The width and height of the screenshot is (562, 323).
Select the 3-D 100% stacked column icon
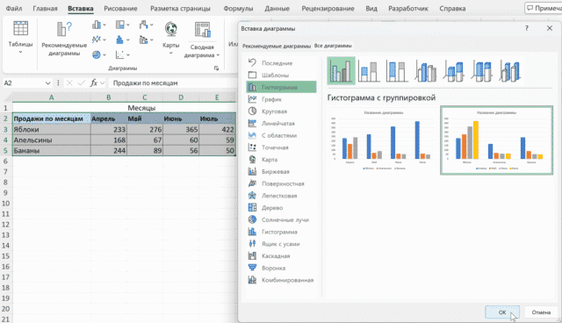[x=482, y=71]
